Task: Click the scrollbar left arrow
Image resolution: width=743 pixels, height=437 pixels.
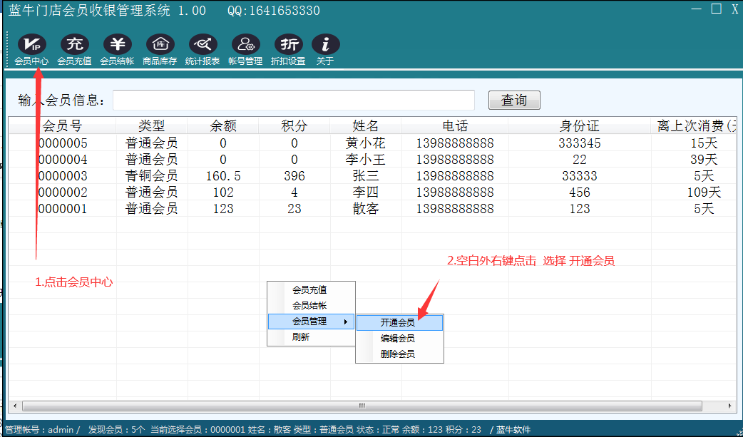Action: point(15,406)
